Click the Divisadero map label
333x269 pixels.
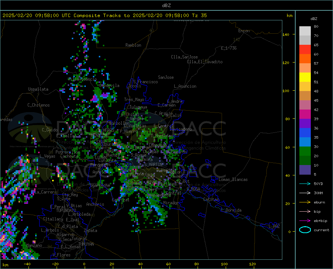coord(181,129)
